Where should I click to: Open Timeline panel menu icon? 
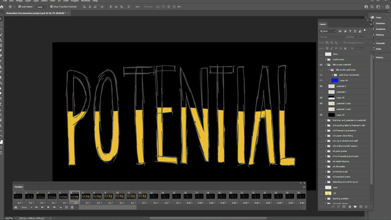304,187
